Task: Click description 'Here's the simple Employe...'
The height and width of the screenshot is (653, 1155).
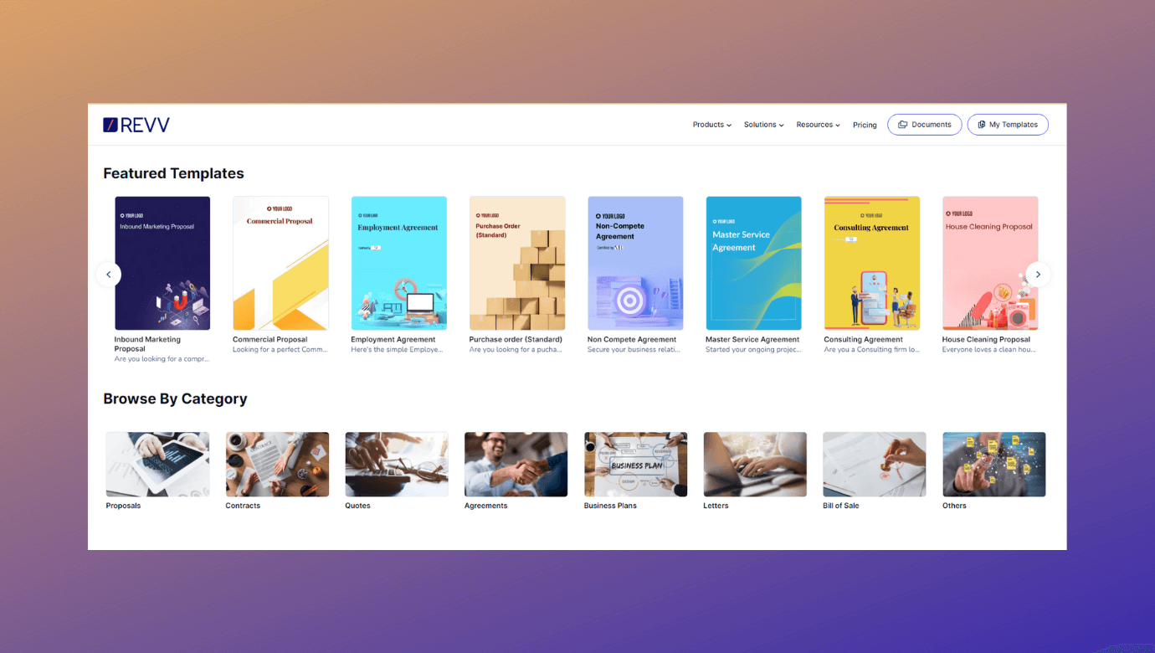Action: point(398,350)
